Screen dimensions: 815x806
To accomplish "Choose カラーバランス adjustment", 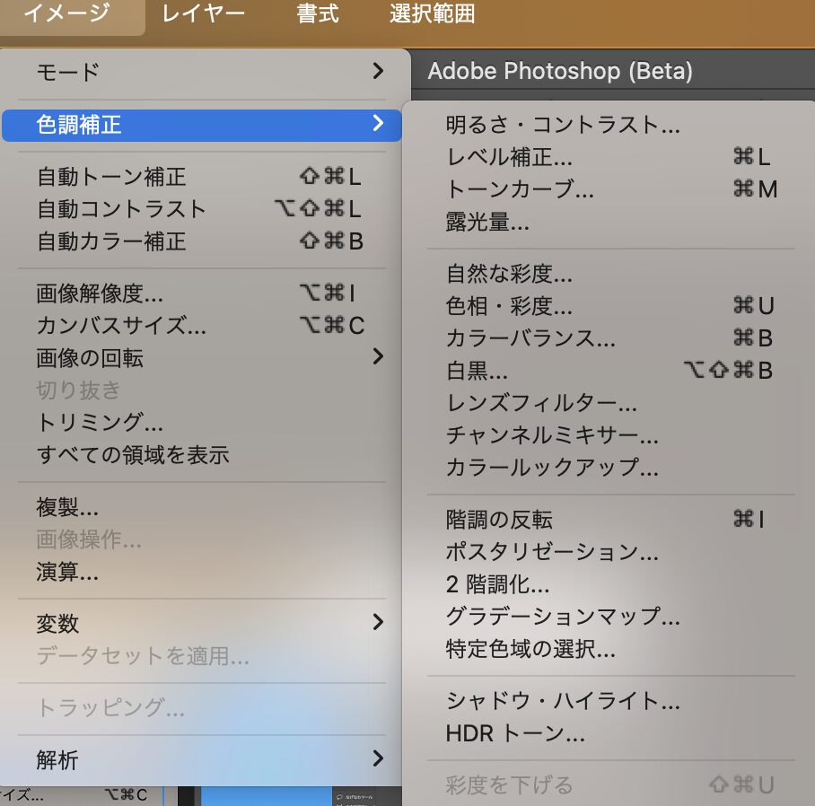I will click(530, 338).
